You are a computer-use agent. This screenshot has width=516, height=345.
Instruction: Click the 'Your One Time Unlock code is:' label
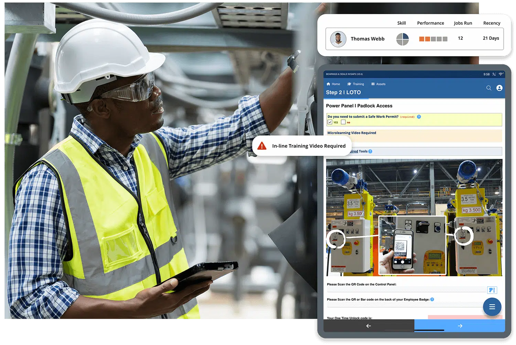click(x=350, y=318)
